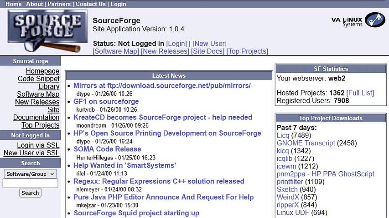389x218 pixels.
Task: Click the 'Registered Users: 7908' statistic
Action: (313, 100)
